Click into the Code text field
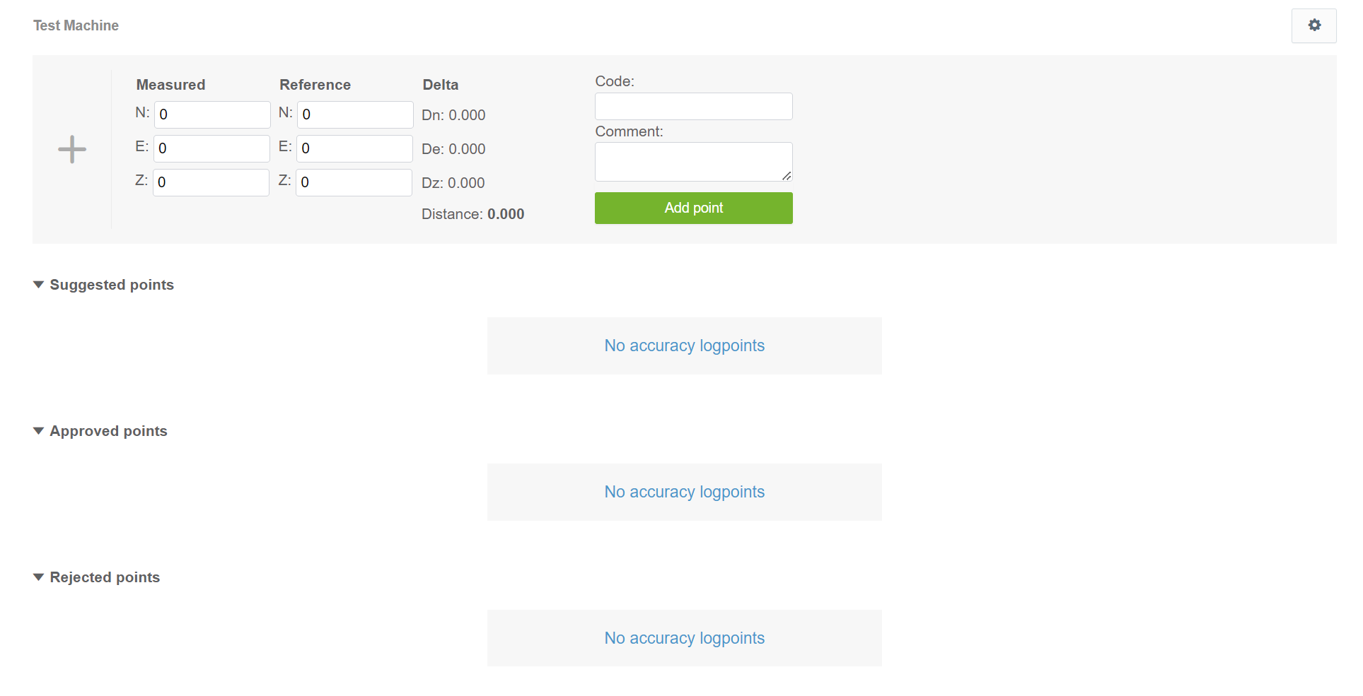The height and width of the screenshot is (696, 1363). tap(693, 106)
